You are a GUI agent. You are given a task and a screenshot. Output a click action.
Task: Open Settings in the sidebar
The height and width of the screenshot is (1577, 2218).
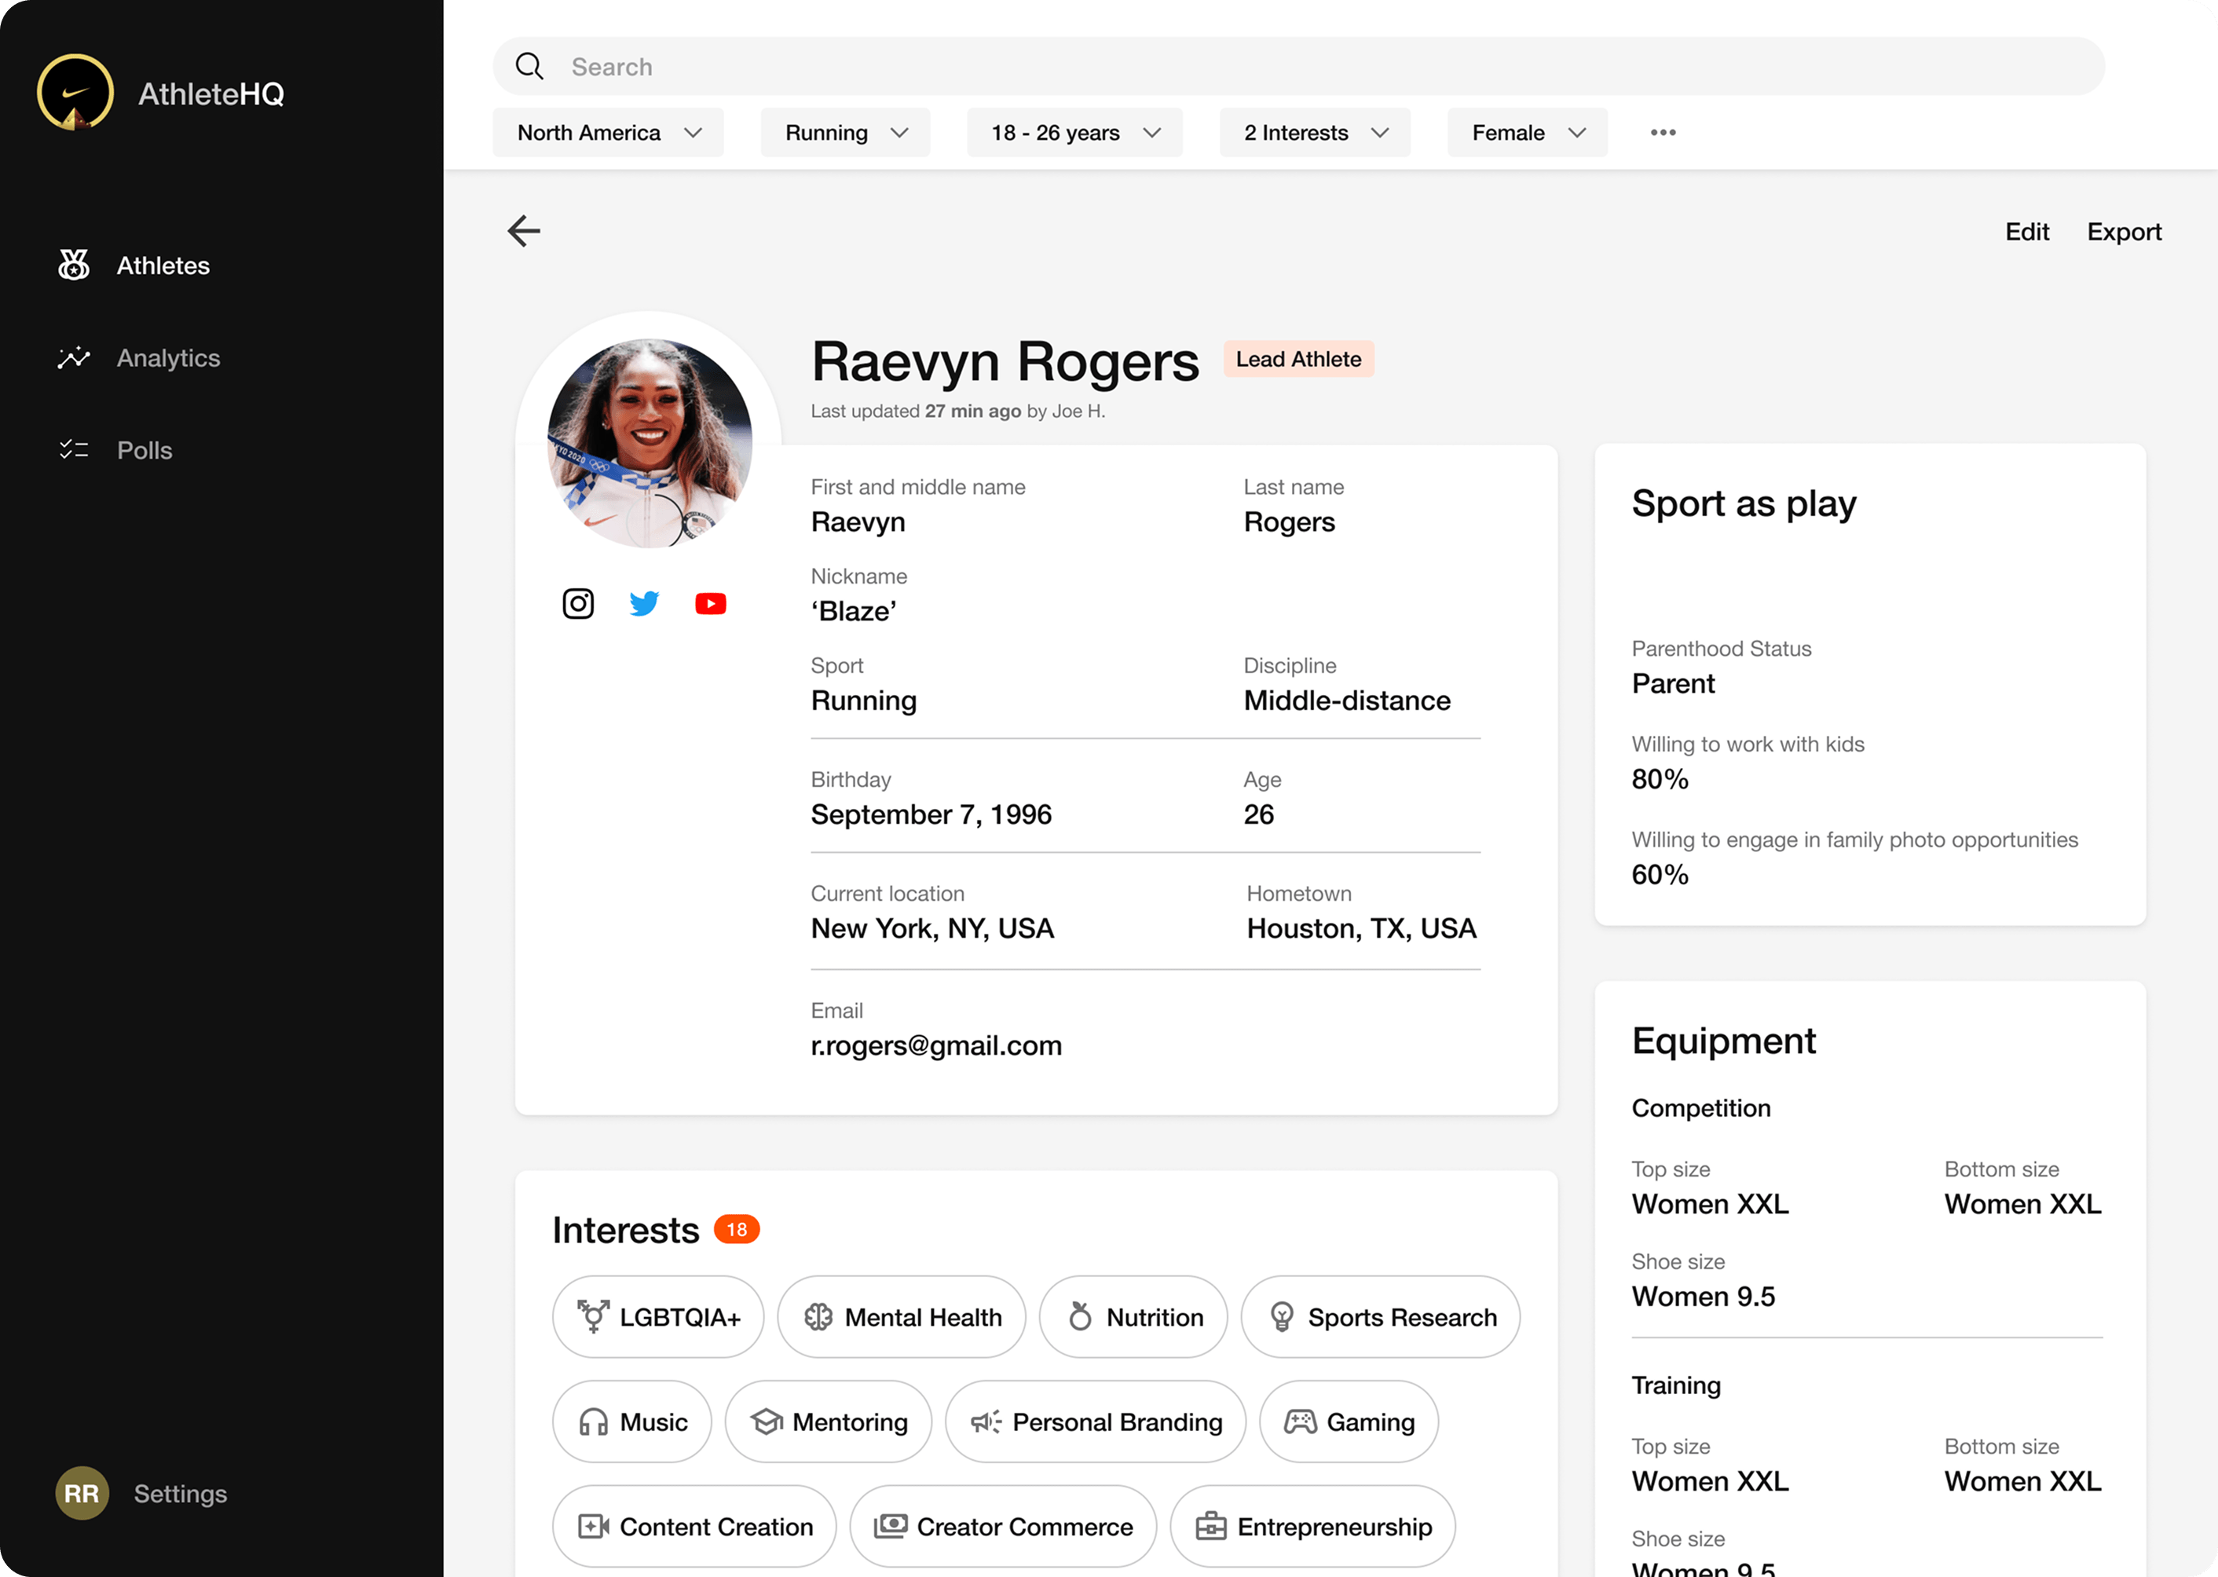click(181, 1494)
